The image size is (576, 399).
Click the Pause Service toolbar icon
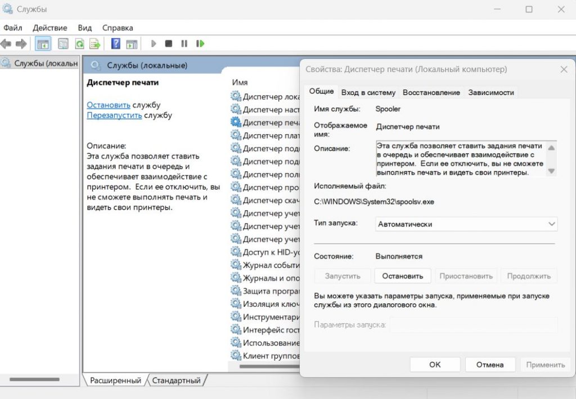(x=184, y=44)
